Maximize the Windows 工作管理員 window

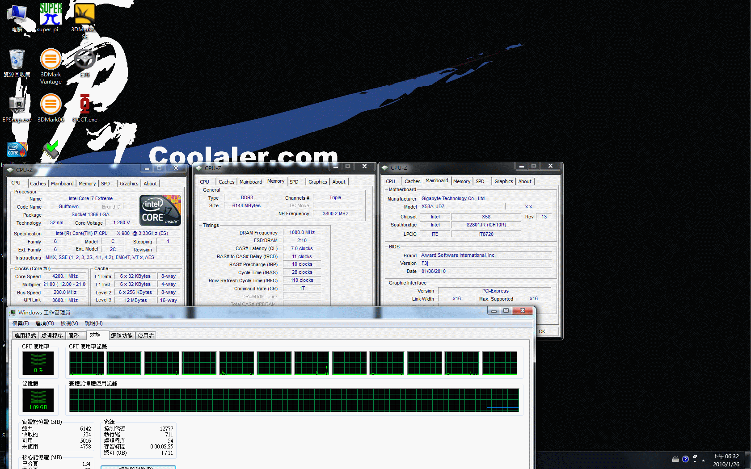[x=506, y=311]
